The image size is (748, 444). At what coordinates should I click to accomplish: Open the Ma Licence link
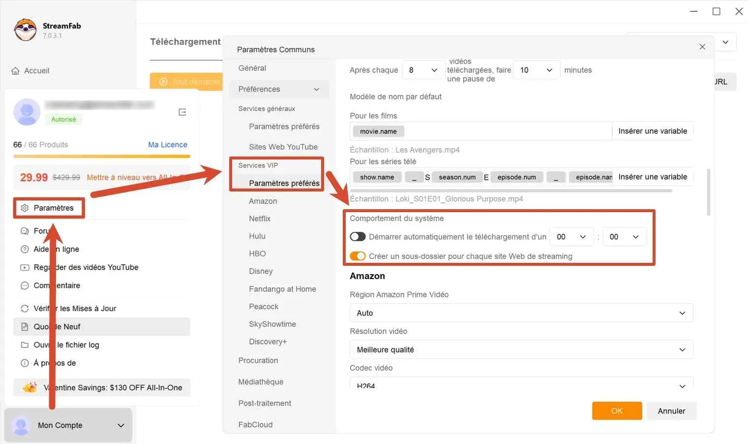coord(168,145)
